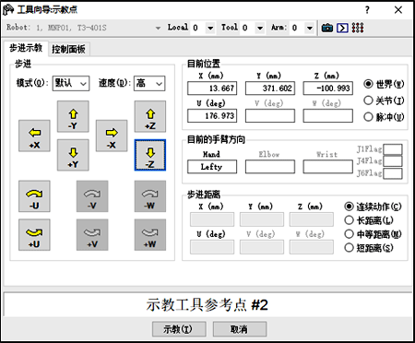Click the J1Flag value box
415x343 pixels.
coord(393,149)
